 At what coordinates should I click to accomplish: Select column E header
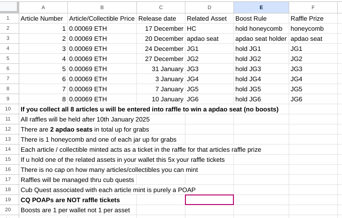261,7
